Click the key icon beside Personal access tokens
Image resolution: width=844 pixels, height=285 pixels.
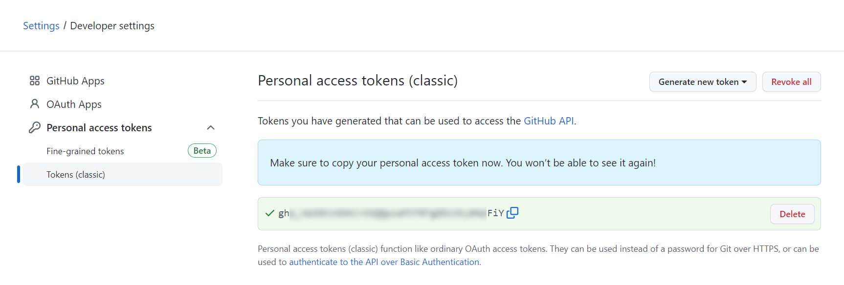(35, 127)
